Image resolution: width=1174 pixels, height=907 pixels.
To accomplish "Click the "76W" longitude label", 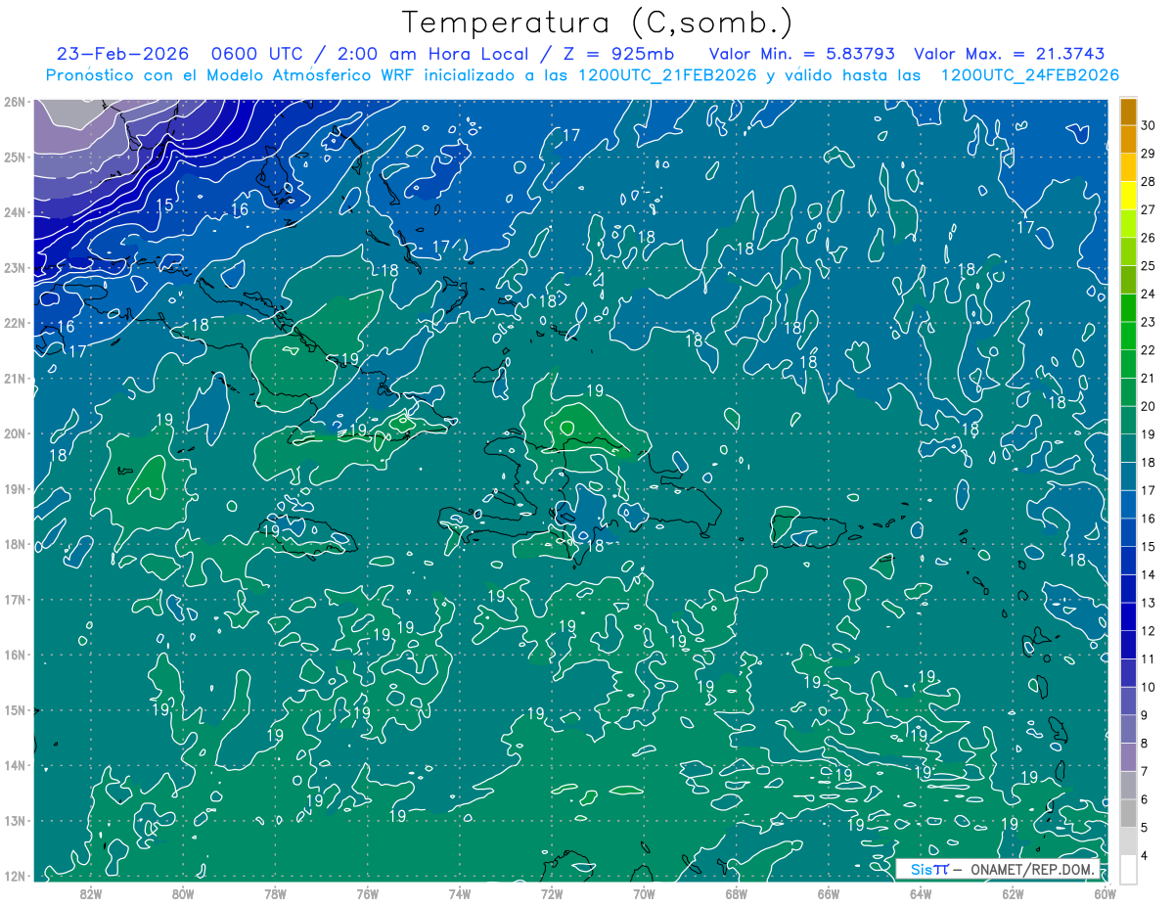I will [x=367, y=893].
